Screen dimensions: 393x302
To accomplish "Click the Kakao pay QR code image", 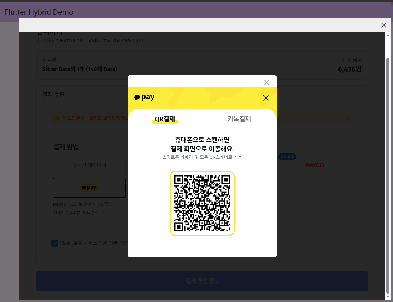I will click(202, 203).
